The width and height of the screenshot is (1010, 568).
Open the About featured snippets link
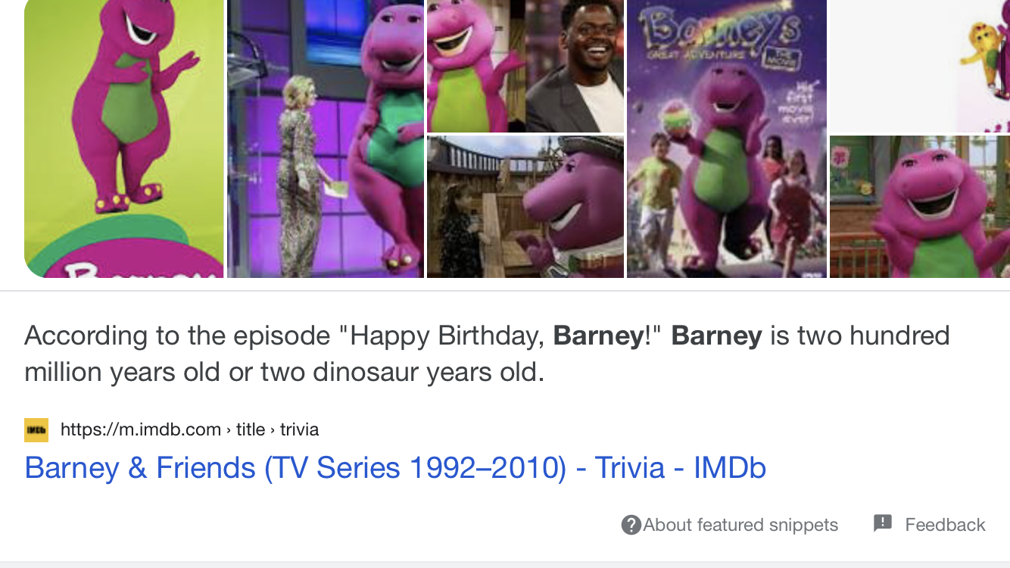click(740, 525)
